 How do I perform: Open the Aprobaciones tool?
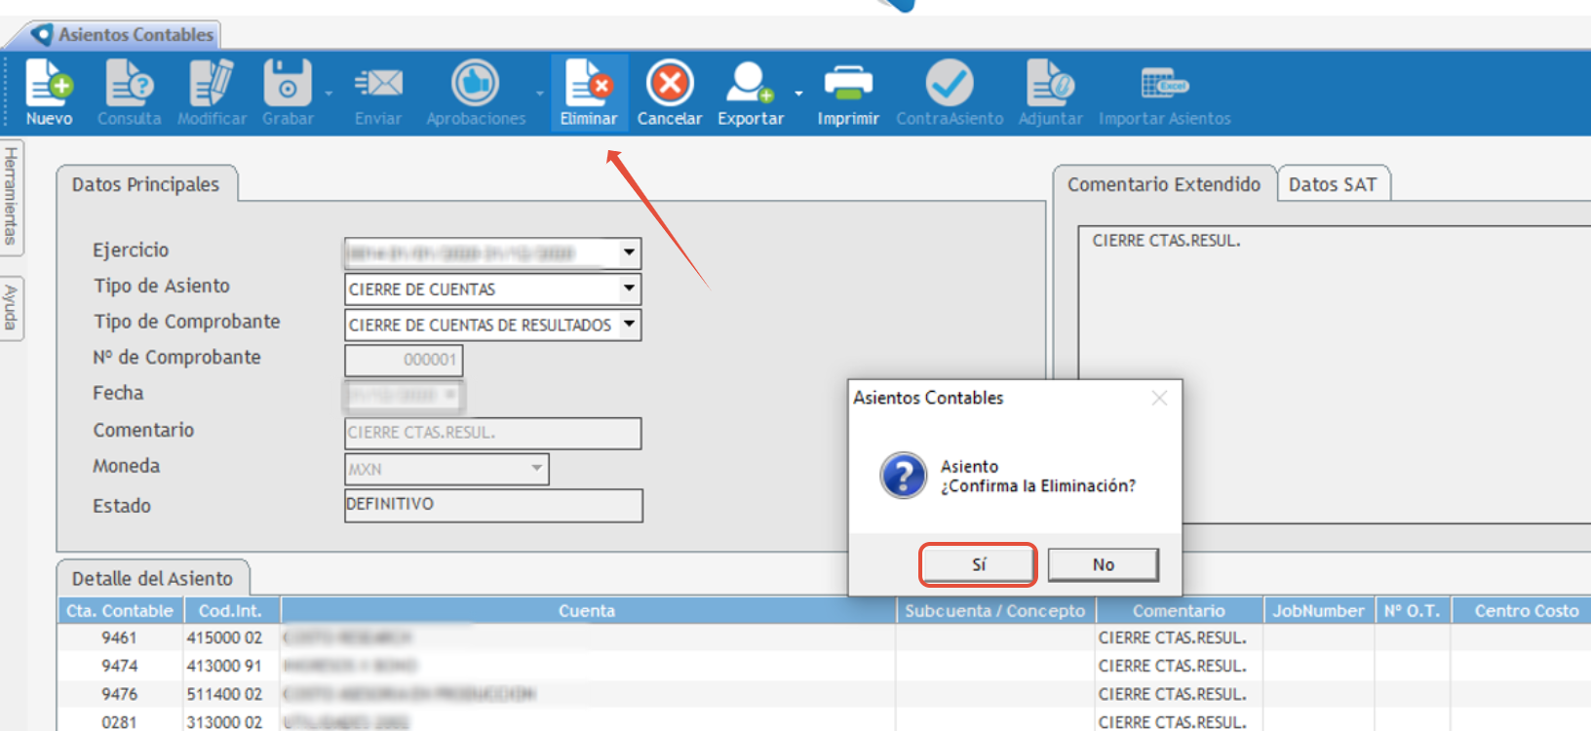tap(476, 93)
